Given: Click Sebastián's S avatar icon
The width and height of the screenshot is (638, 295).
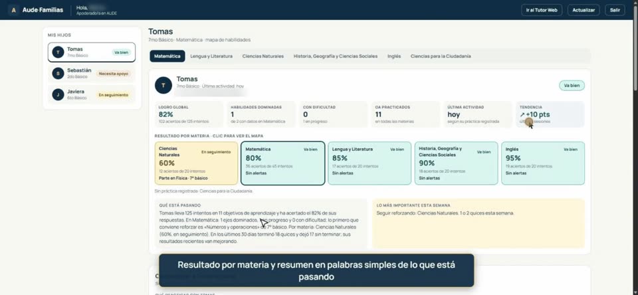Looking at the screenshot, I should (58, 73).
